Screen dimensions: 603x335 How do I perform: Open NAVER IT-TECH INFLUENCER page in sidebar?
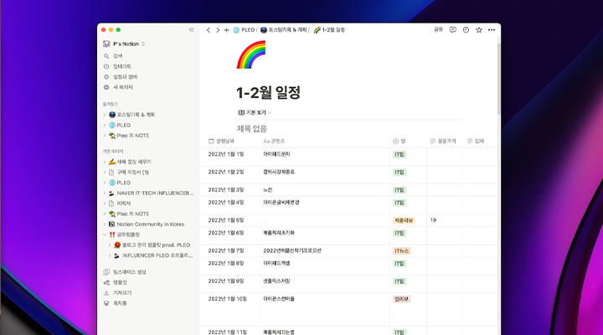(x=155, y=193)
